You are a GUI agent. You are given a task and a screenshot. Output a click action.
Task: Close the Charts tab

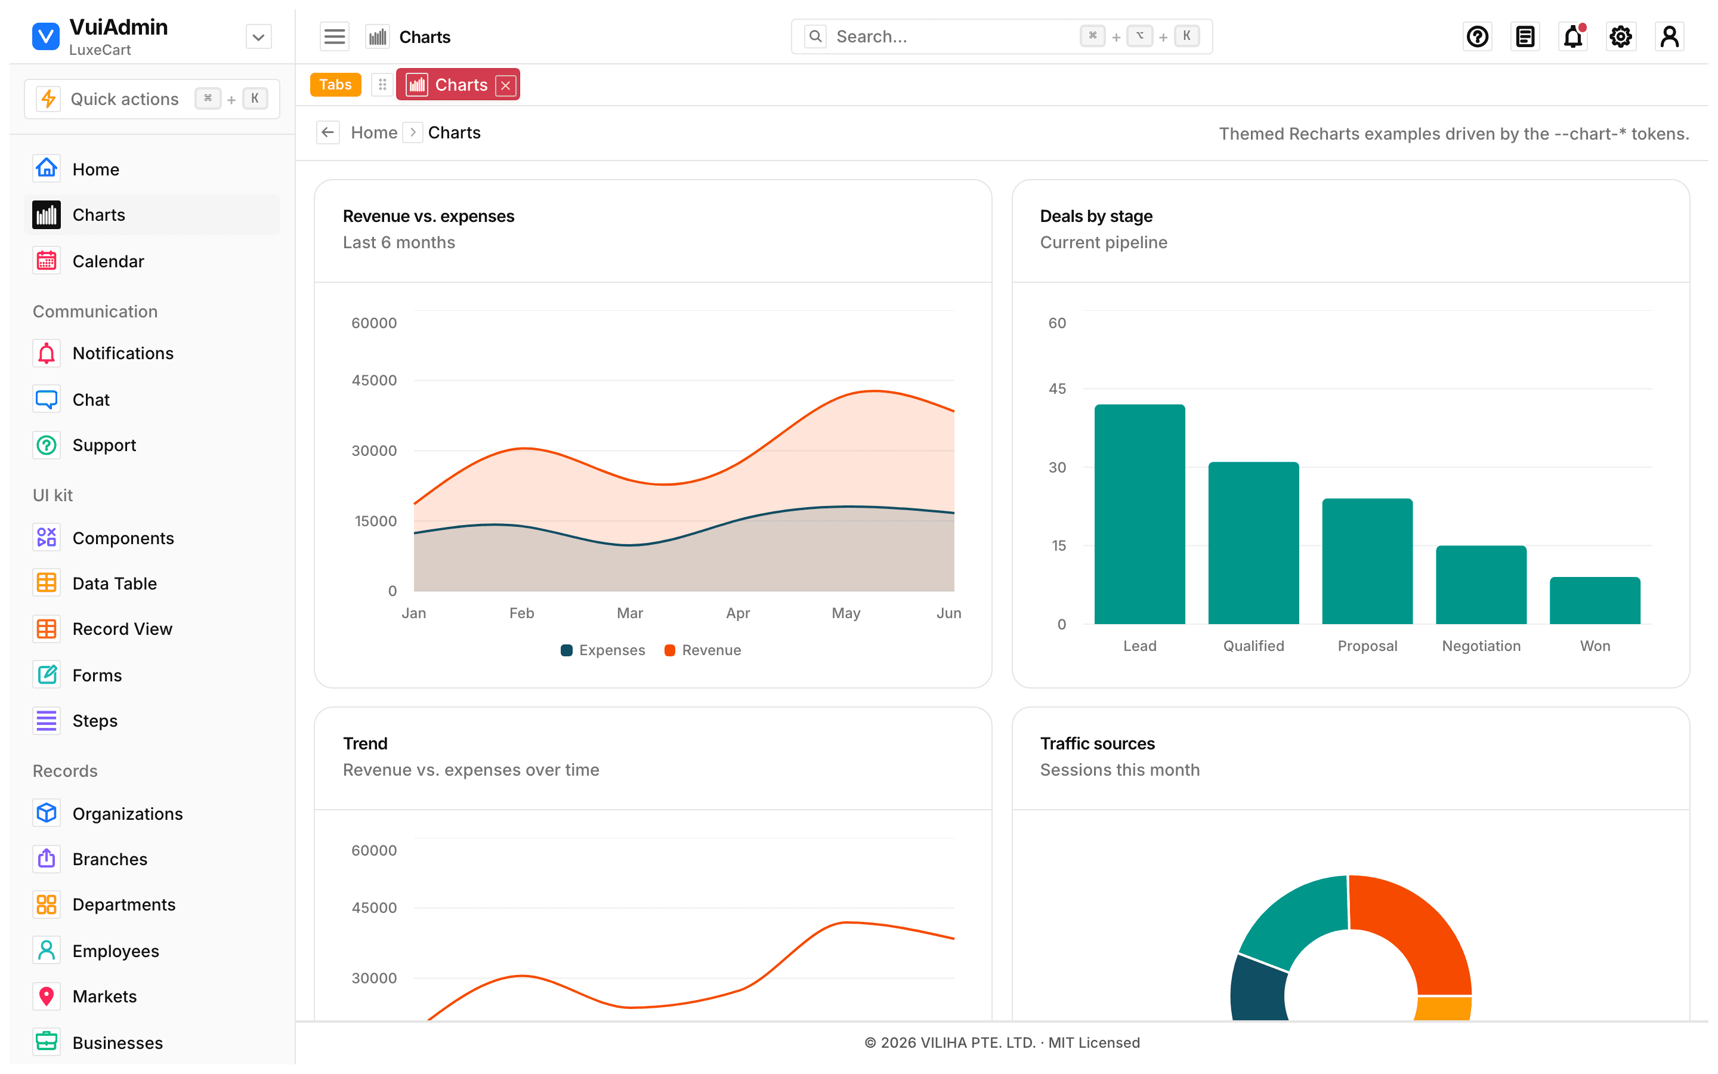(x=505, y=85)
